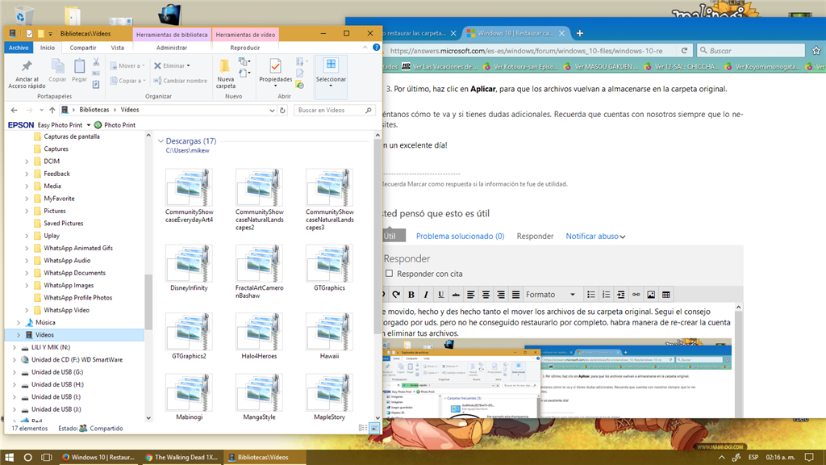Switch to the Compartir ribbon tab

[83, 48]
